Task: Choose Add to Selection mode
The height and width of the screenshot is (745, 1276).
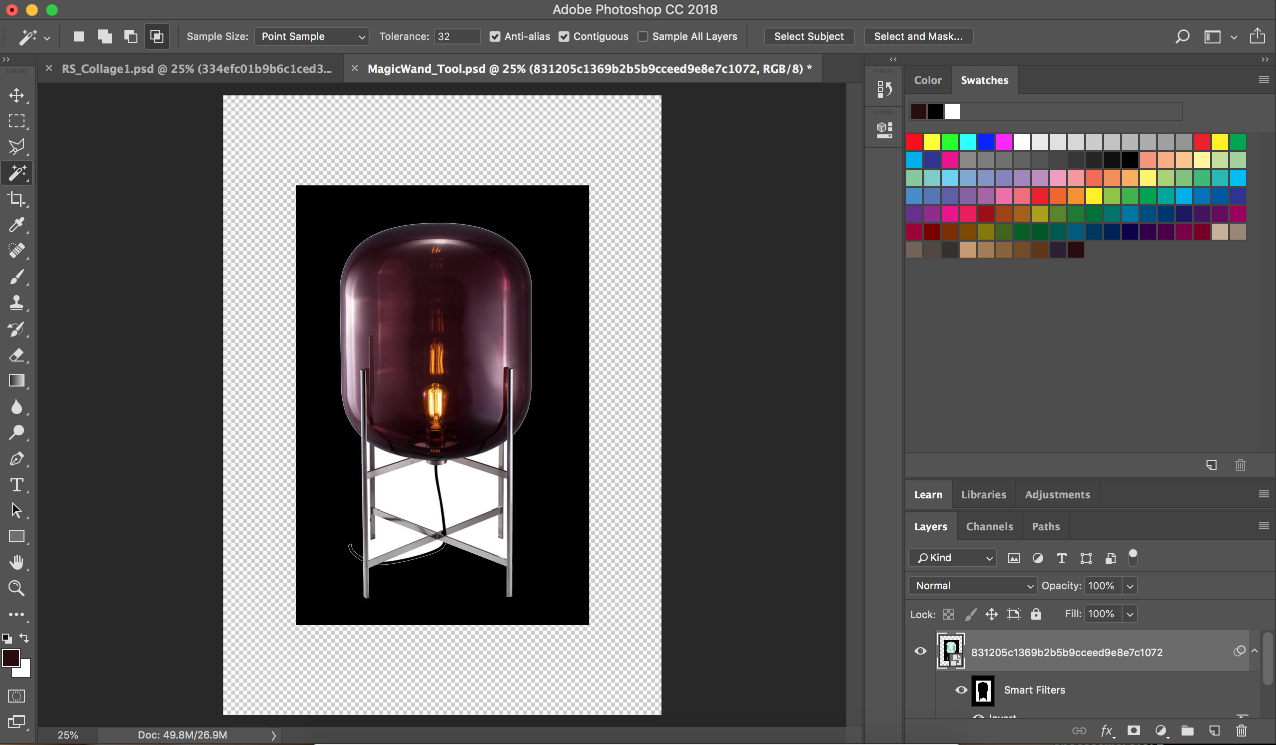Action: click(105, 36)
